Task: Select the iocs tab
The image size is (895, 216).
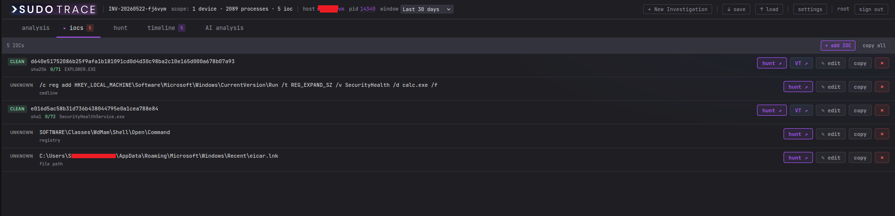Action: (x=78, y=28)
